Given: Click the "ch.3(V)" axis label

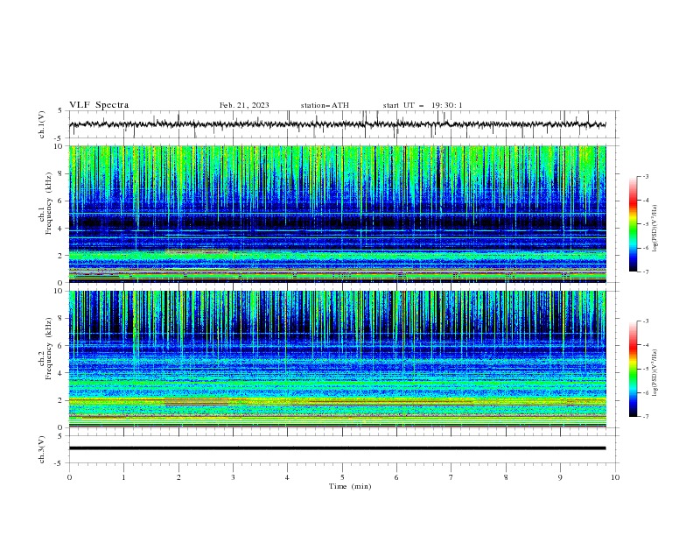Looking at the screenshot, I should coord(42,449).
